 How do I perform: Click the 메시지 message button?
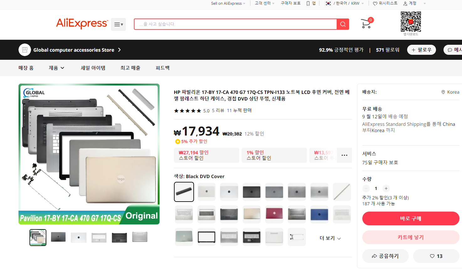[453, 50]
